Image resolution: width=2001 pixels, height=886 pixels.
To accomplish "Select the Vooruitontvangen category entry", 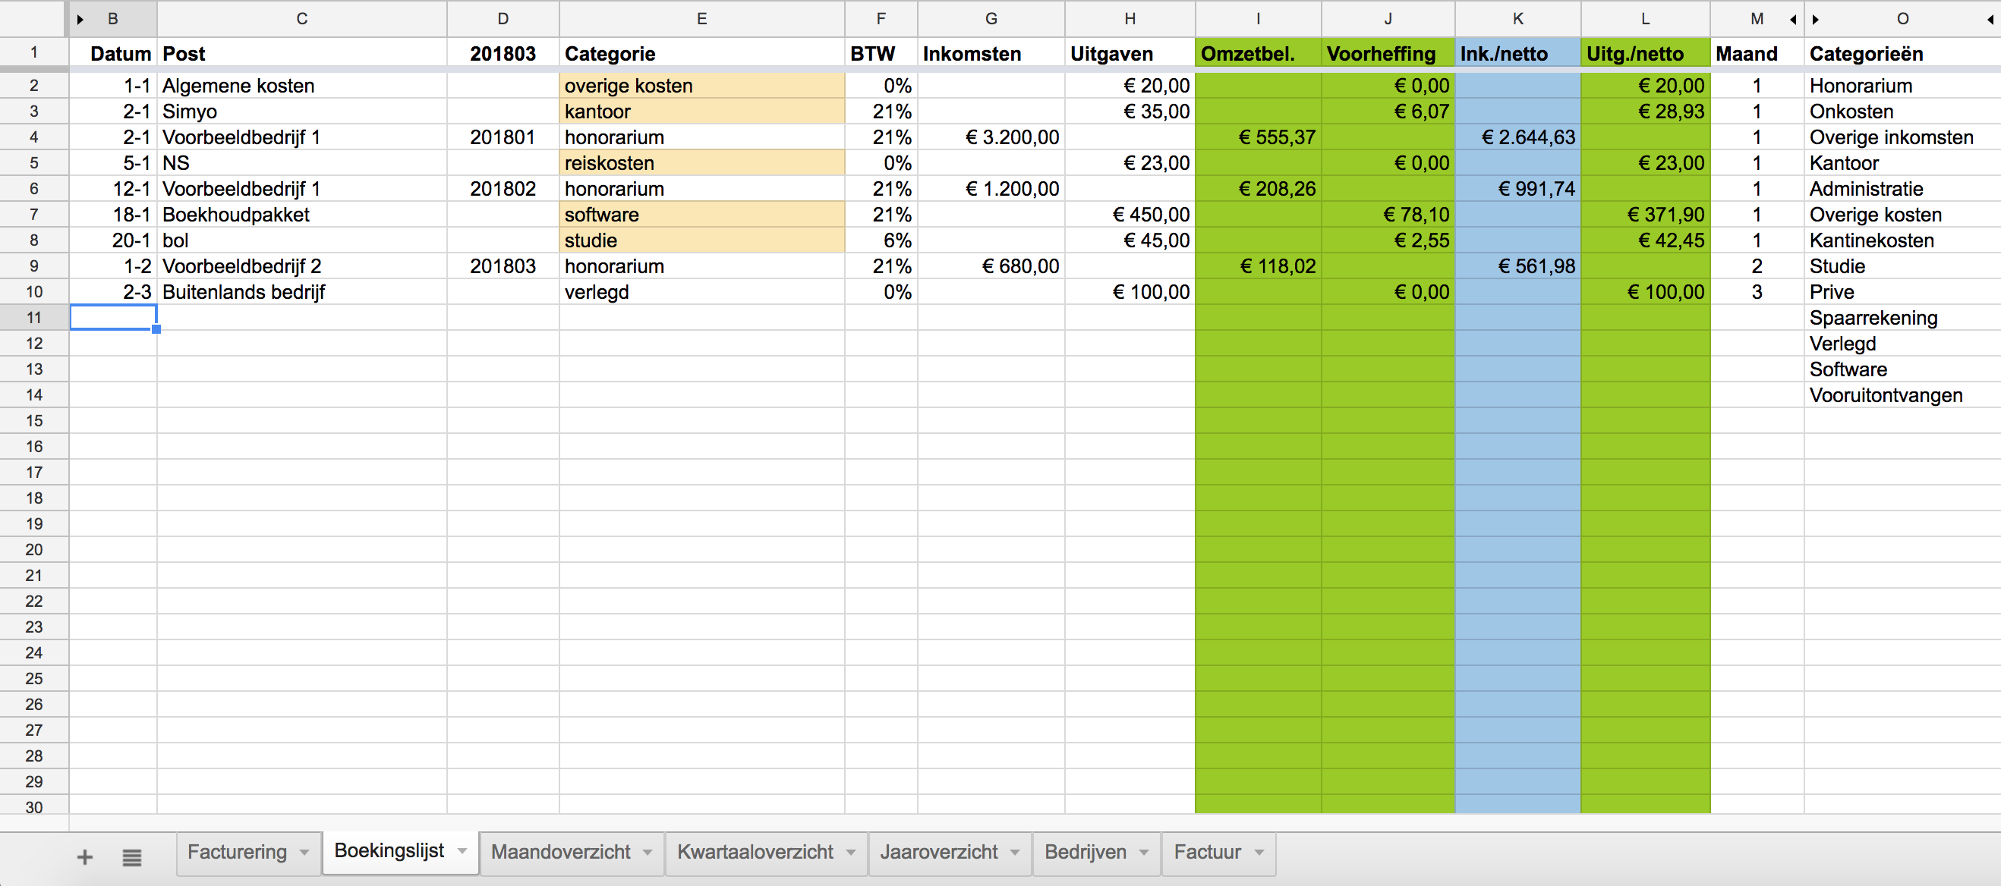I will click(1902, 395).
